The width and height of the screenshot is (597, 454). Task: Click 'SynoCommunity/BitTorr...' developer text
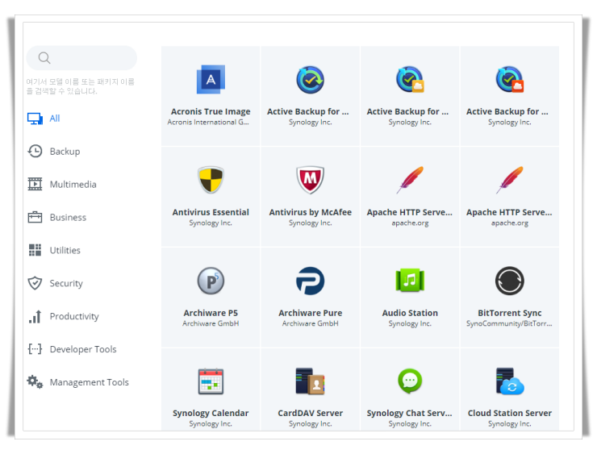coord(509,323)
